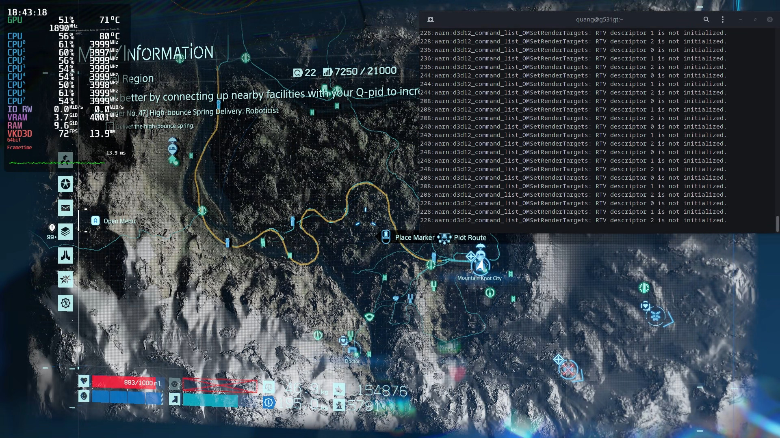Image resolution: width=780 pixels, height=438 pixels.
Task: Click the blood heart icon in status HUD
Action: click(84, 381)
